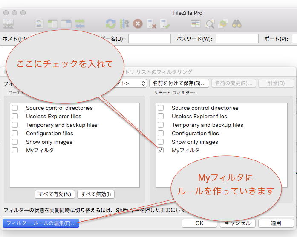The image size is (297, 237).
Task: Toggle the directory comparison magnifier icon
Action: coord(209,24)
